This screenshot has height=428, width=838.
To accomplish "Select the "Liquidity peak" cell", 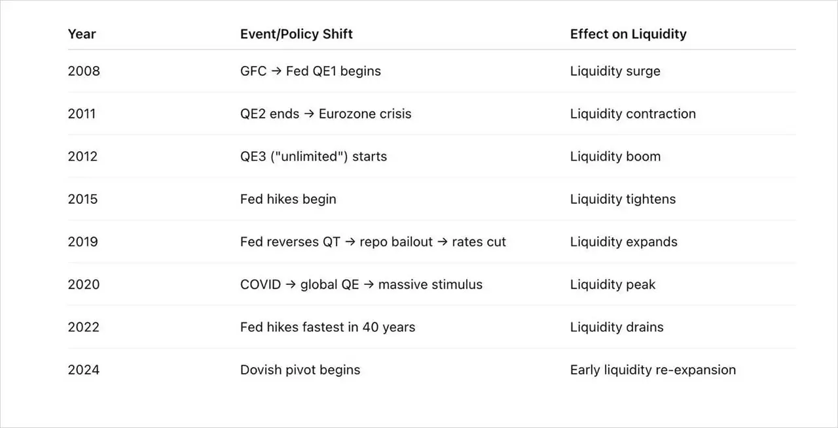I will coord(612,284).
